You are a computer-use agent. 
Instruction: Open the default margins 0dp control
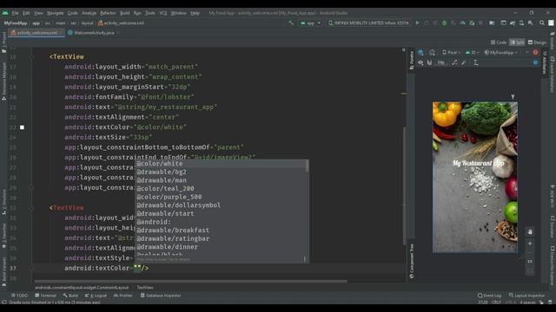click(x=440, y=62)
